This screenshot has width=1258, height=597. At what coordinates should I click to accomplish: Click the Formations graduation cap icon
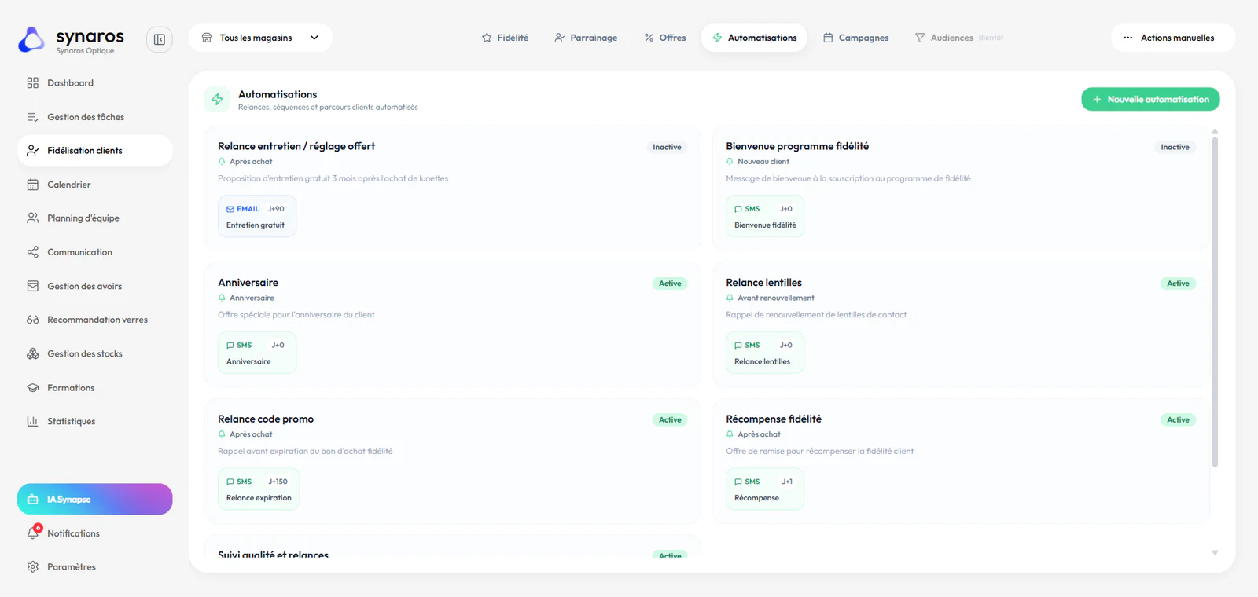[33, 388]
